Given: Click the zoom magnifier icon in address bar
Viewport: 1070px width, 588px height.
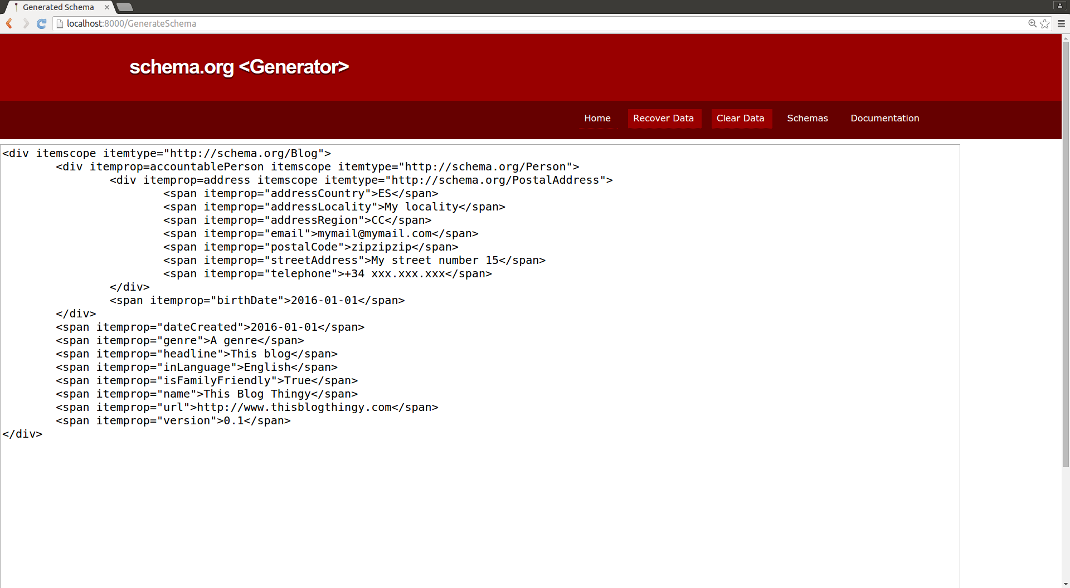Looking at the screenshot, I should [1032, 23].
